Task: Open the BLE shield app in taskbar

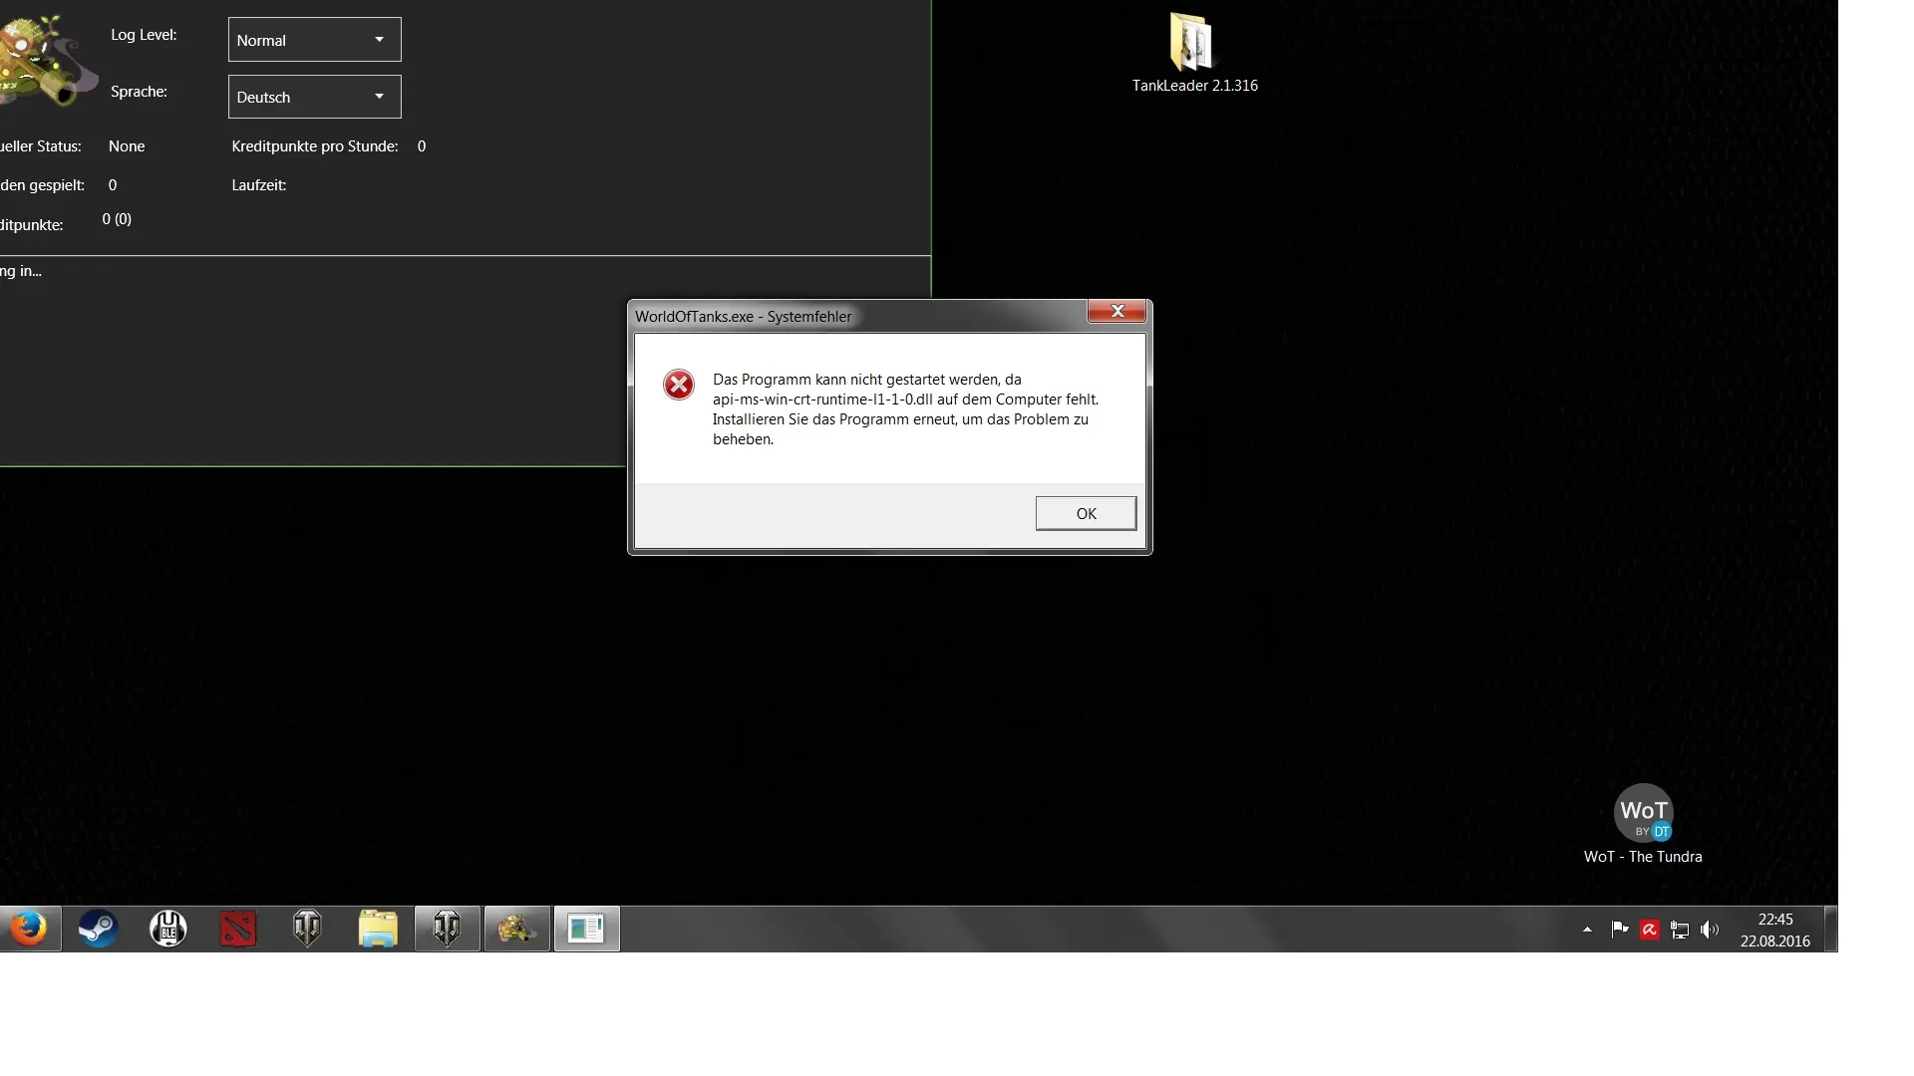Action: [x=168, y=929]
